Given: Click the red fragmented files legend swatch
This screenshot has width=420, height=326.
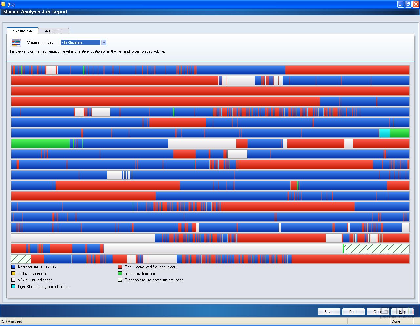Looking at the screenshot, I should 120,267.
